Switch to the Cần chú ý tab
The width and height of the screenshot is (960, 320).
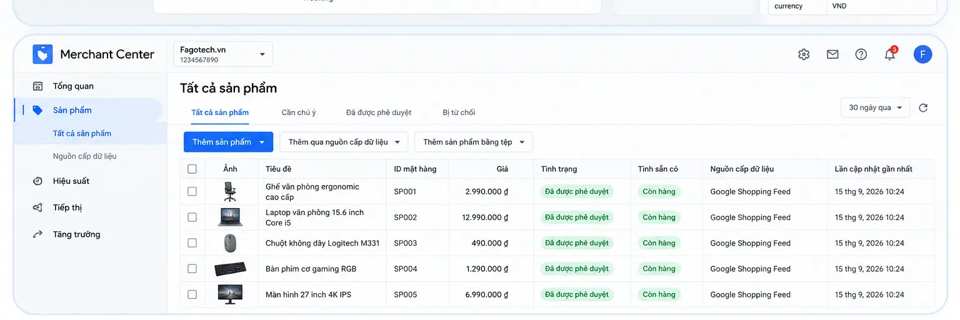(299, 112)
